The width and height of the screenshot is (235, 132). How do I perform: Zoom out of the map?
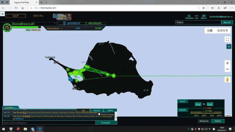click(227, 69)
